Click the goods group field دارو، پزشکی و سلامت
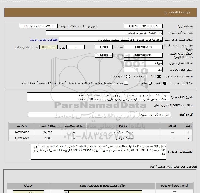Viewport: 200px width, 193px height. pyautogui.click(x=99, y=115)
